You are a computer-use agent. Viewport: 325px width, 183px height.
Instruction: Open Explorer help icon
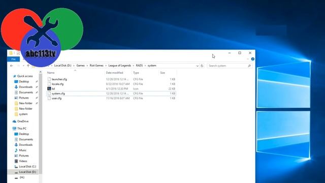tap(253, 59)
